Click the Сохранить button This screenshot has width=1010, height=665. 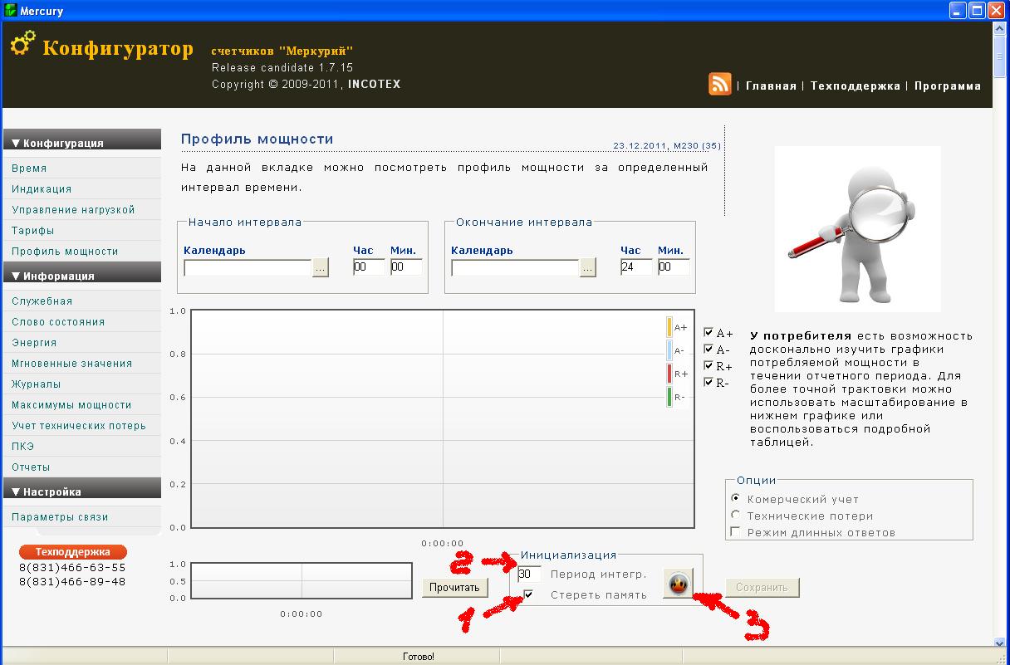(762, 588)
